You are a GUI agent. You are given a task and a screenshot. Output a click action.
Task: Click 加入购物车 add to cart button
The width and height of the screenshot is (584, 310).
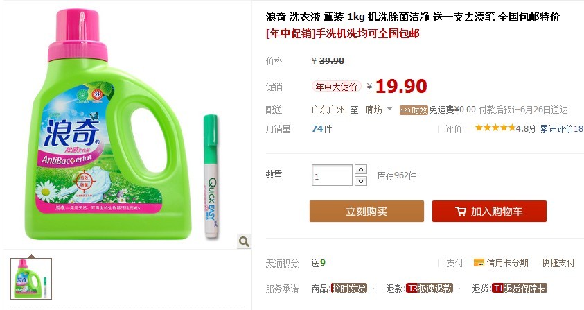click(489, 211)
